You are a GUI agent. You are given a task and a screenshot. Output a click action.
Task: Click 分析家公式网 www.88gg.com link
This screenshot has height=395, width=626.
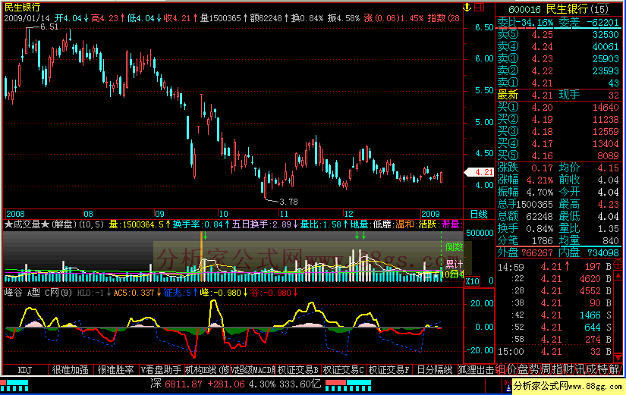568,386
